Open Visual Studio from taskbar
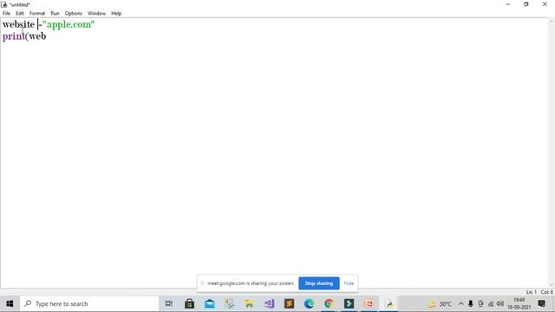 pyautogui.click(x=270, y=303)
